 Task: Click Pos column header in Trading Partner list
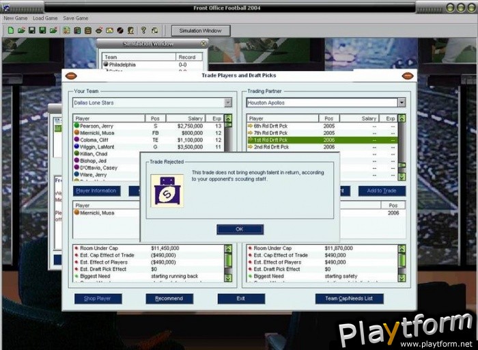(329, 118)
